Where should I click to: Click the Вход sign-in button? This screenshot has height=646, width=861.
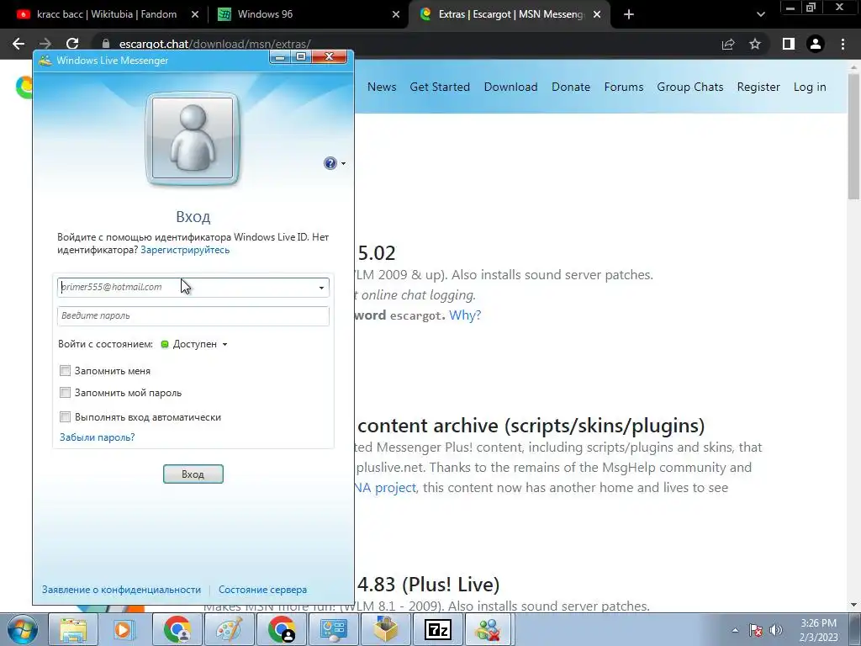[x=193, y=474]
